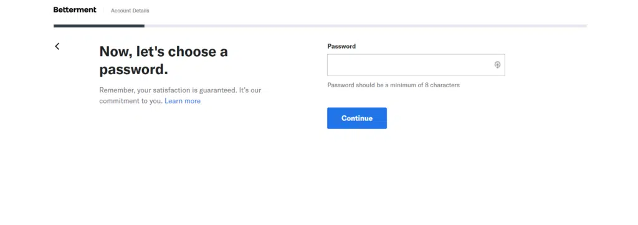
Task: Focus the empty Password input field
Action: [416, 65]
